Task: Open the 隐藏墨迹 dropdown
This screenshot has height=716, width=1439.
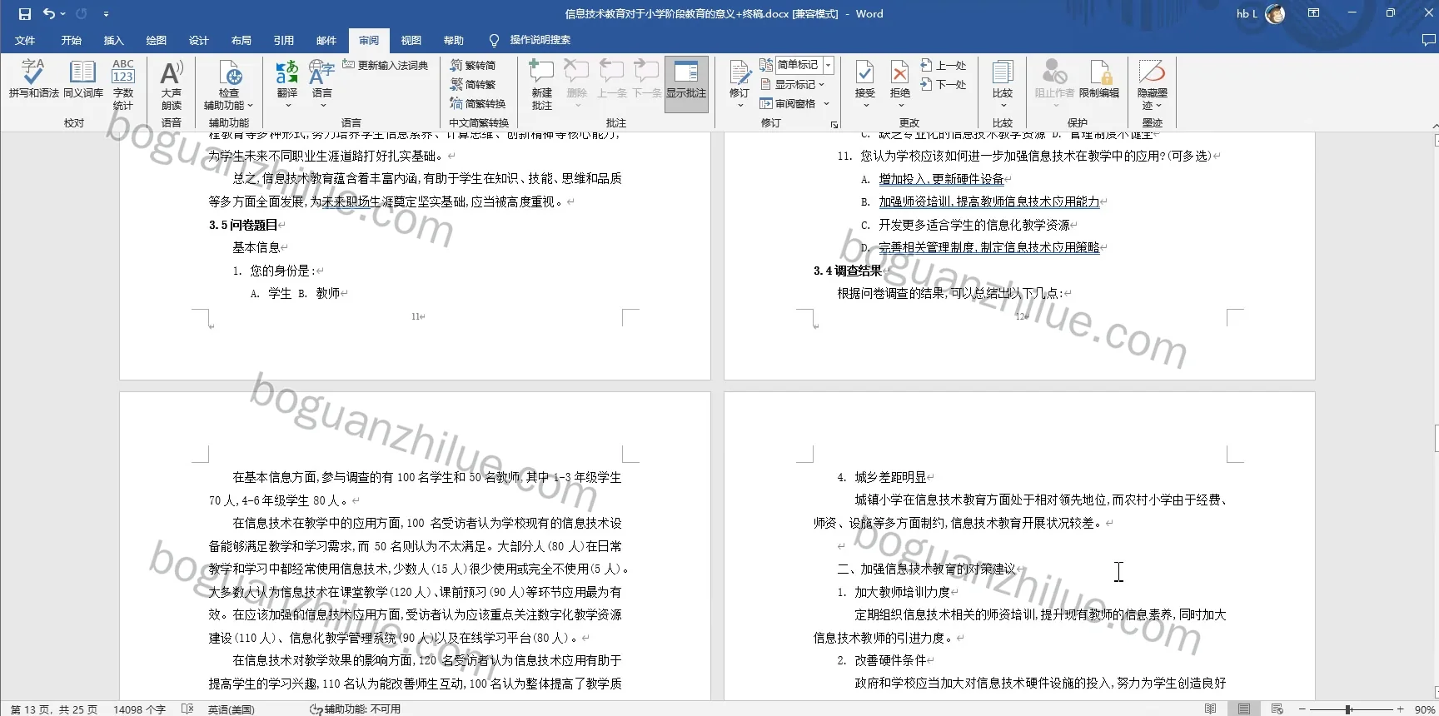Action: click(x=1153, y=84)
